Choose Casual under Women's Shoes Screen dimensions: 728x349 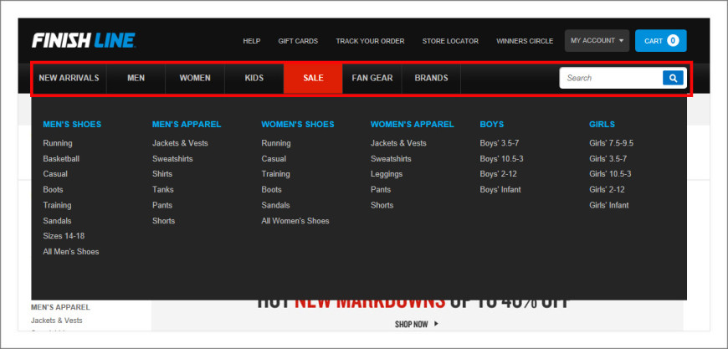pyautogui.click(x=274, y=159)
